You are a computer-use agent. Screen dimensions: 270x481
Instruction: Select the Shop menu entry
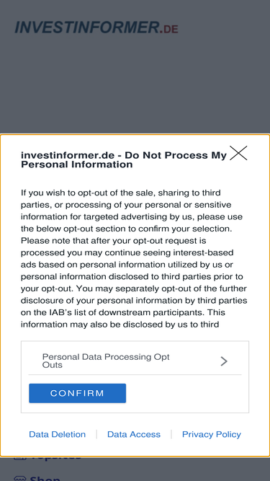pyautogui.click(x=45, y=479)
